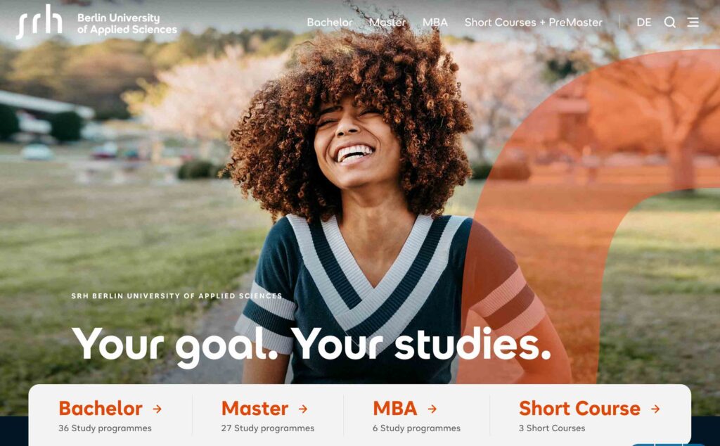This screenshot has height=446, width=720.
Task: Click the arrow beside Short Course card
Action: point(655,408)
